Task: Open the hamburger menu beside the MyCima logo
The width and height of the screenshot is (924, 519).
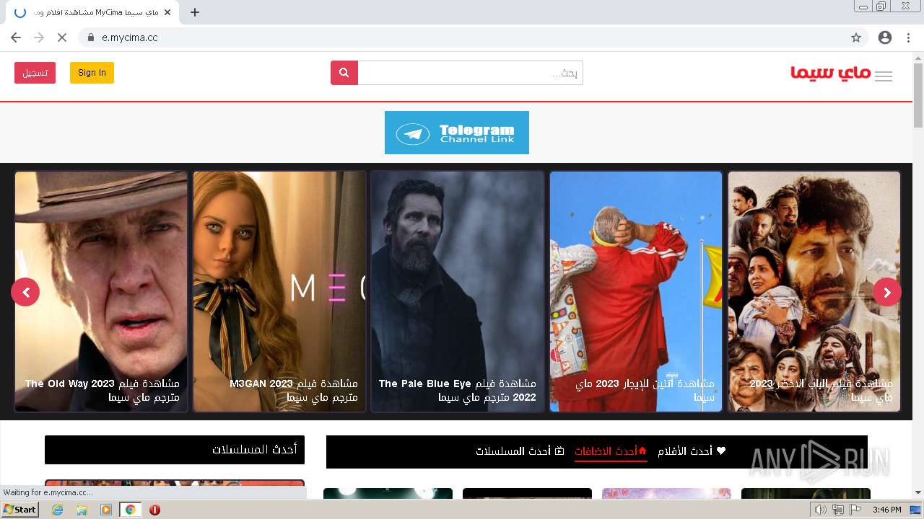Action: coord(884,76)
